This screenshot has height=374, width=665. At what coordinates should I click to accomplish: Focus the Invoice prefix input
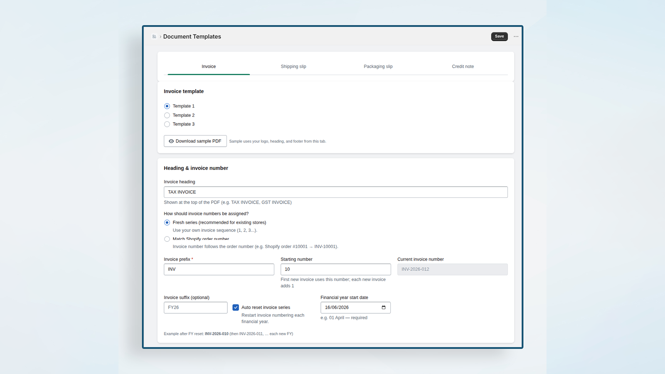(x=219, y=269)
